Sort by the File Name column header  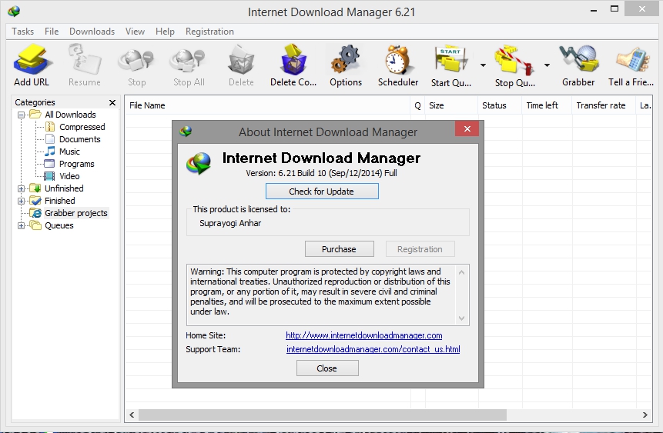(267, 105)
